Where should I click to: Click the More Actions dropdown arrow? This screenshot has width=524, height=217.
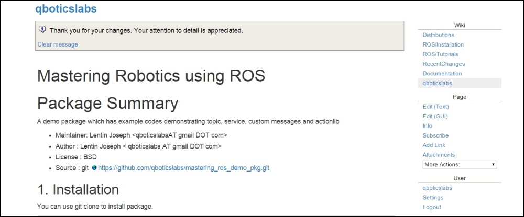point(493,165)
